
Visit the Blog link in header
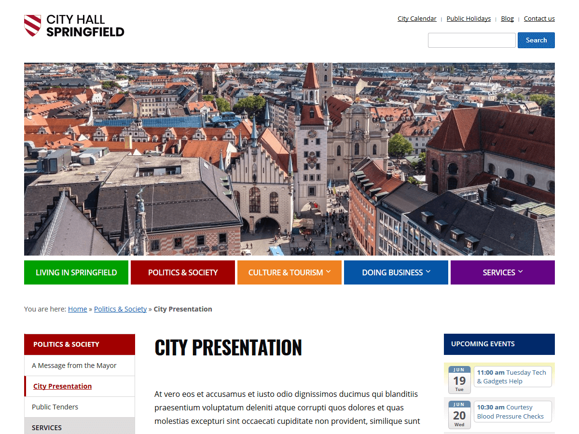pos(507,19)
